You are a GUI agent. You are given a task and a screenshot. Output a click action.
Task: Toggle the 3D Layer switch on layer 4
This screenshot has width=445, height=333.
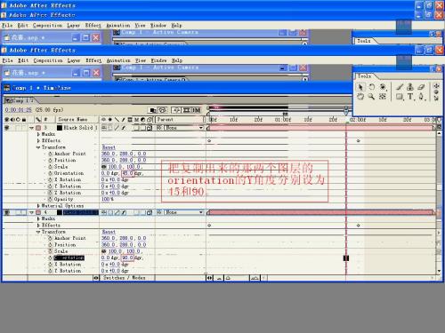point(150,212)
